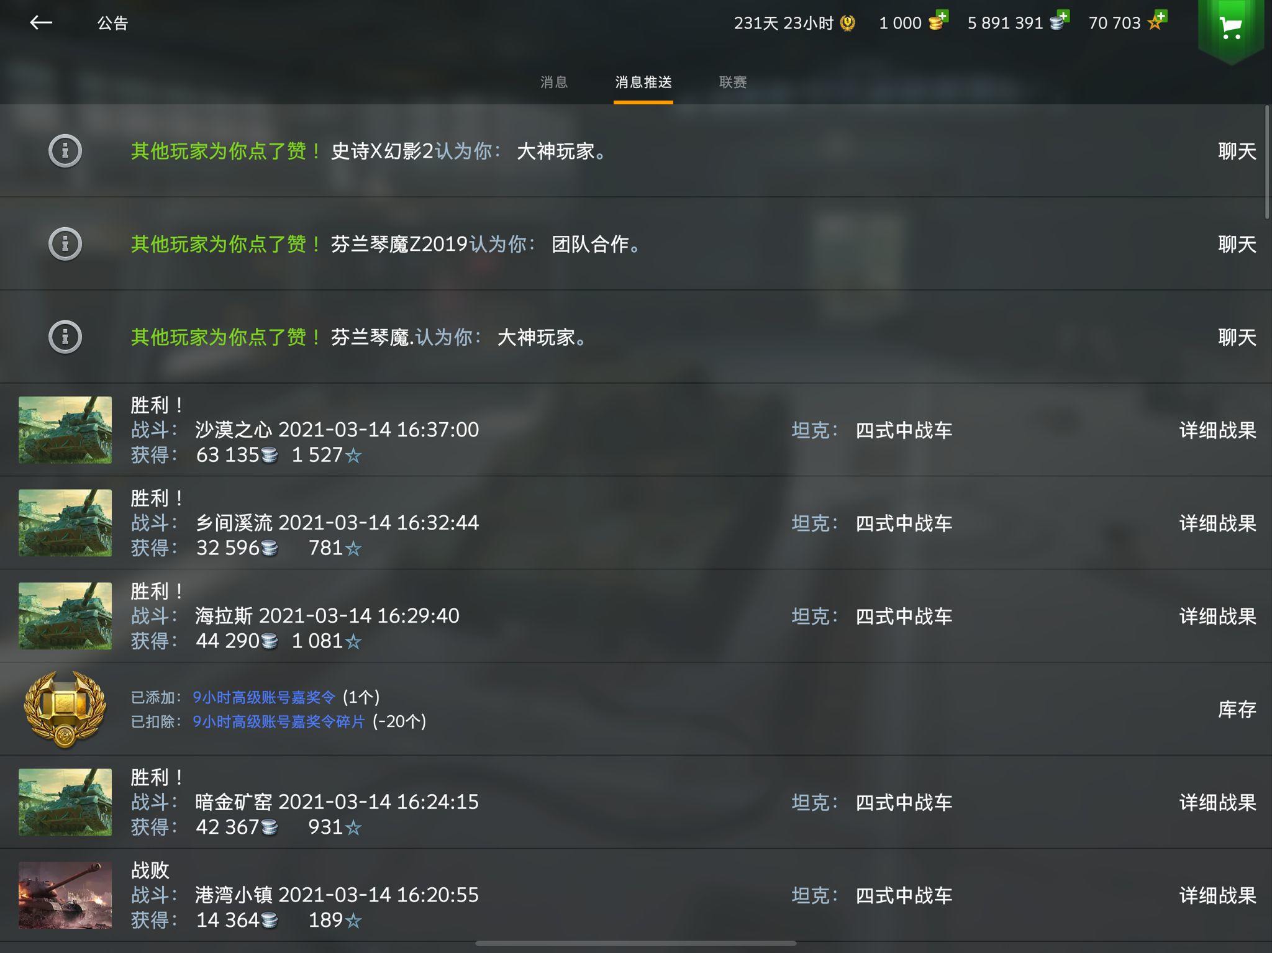Click 9小时高级账号嘉奖令 link
Viewport: 1272px width, 953px height.
click(x=264, y=697)
